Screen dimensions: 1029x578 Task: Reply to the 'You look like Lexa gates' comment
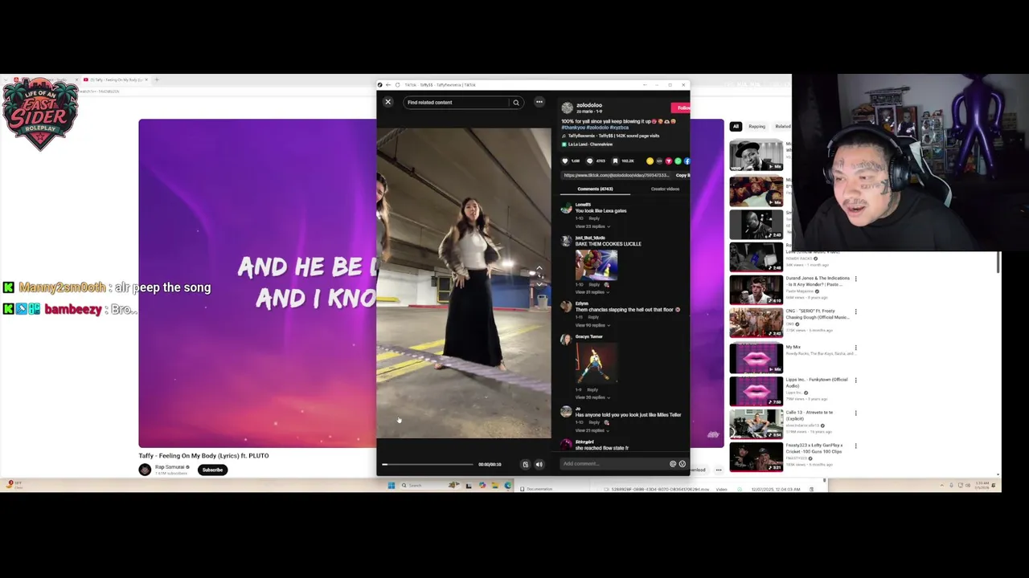click(x=594, y=218)
